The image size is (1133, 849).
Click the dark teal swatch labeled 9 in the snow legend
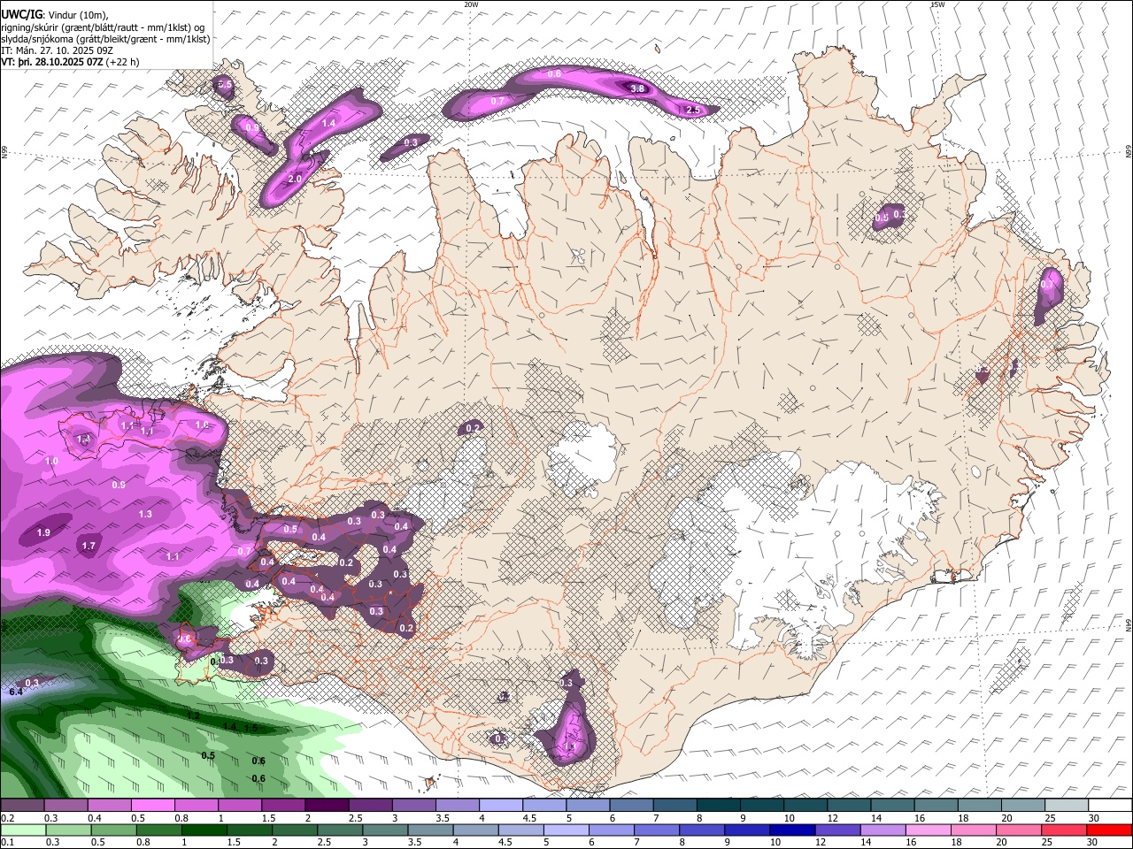(x=763, y=806)
